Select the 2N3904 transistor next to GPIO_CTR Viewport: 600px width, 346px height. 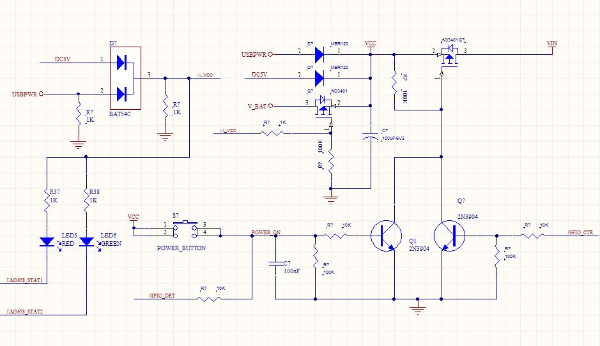(x=450, y=236)
